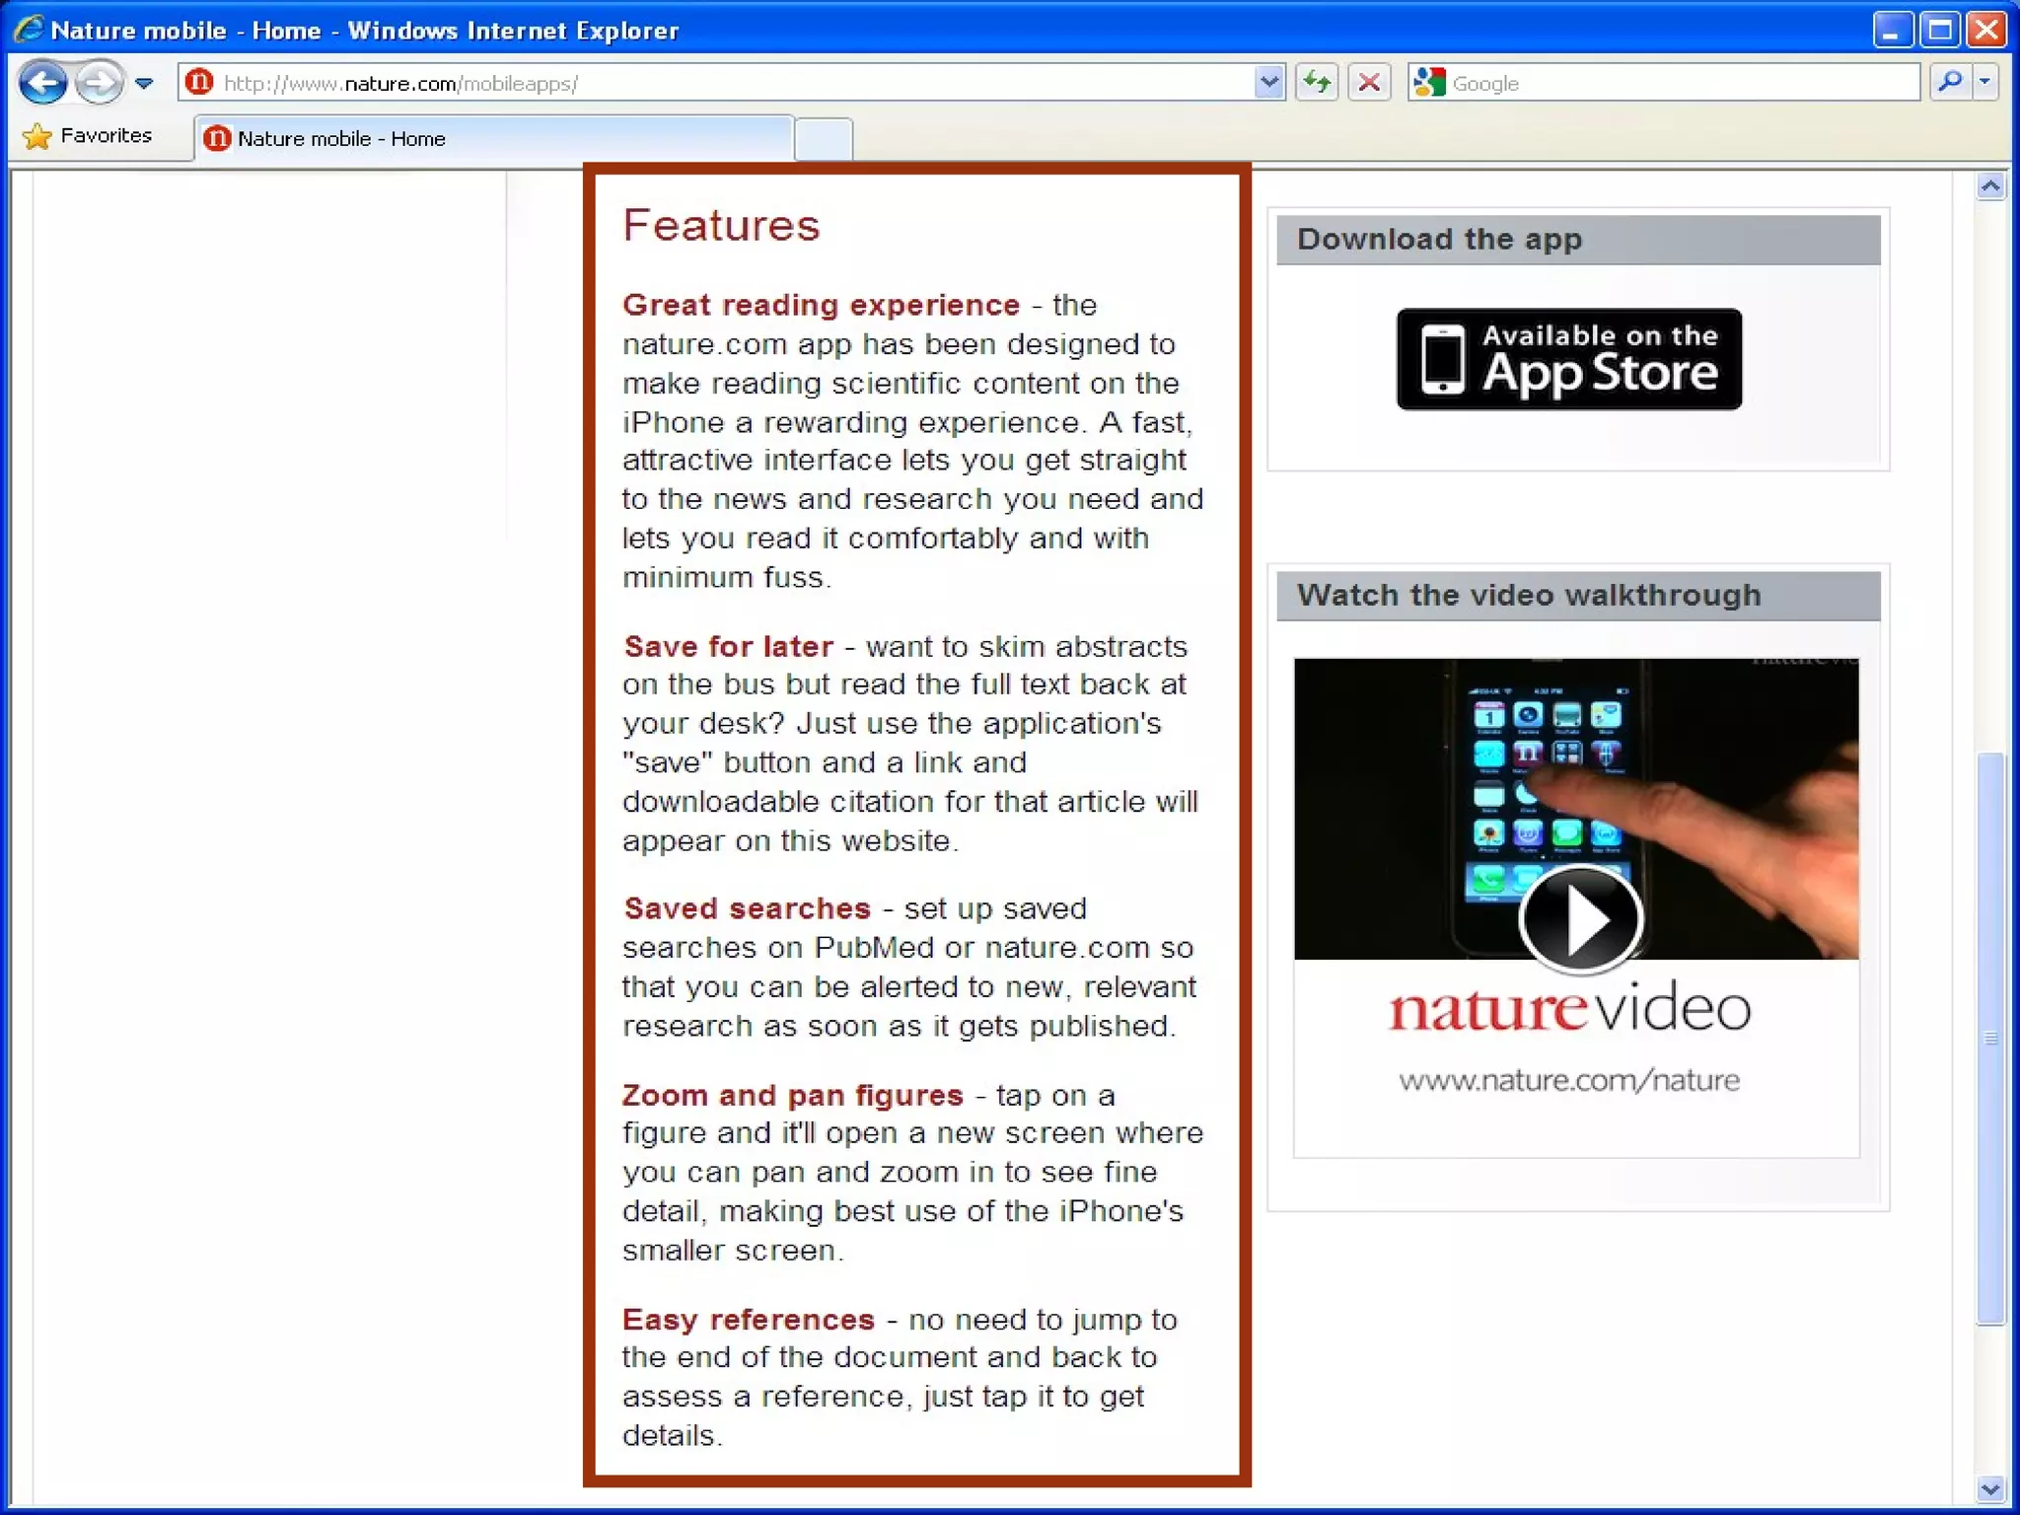Click the Nature site icon in address bar
2020x1515 pixels.
coord(199,82)
